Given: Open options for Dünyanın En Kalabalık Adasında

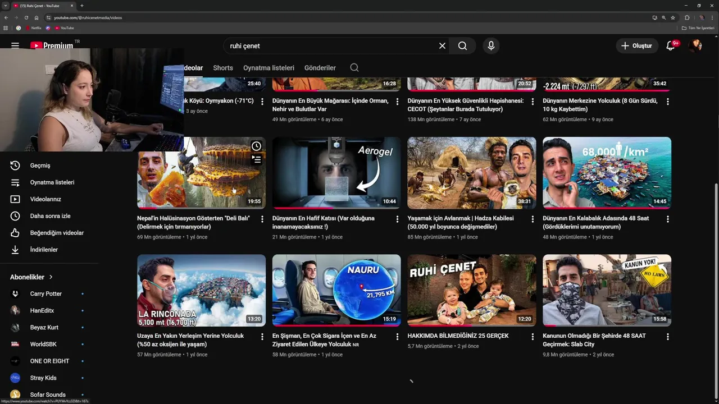Looking at the screenshot, I should pos(667,219).
